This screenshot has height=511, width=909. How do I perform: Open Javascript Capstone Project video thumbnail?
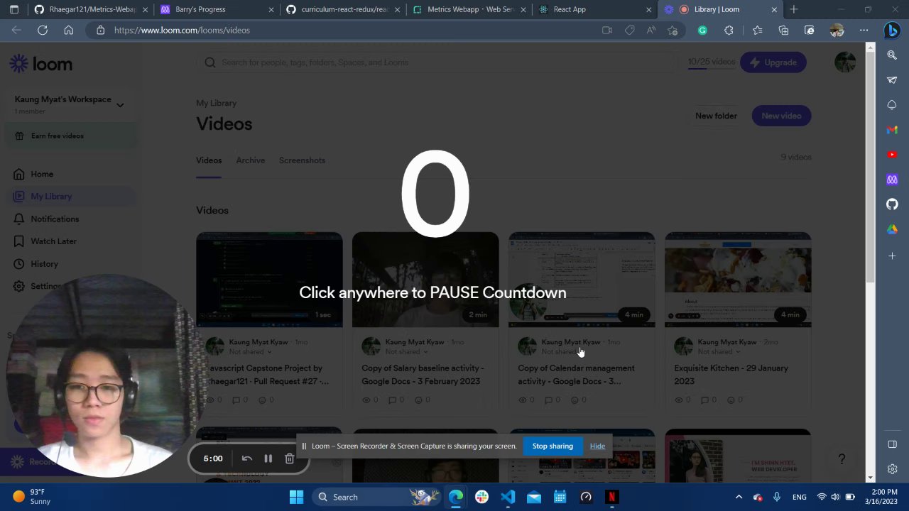coord(269,280)
